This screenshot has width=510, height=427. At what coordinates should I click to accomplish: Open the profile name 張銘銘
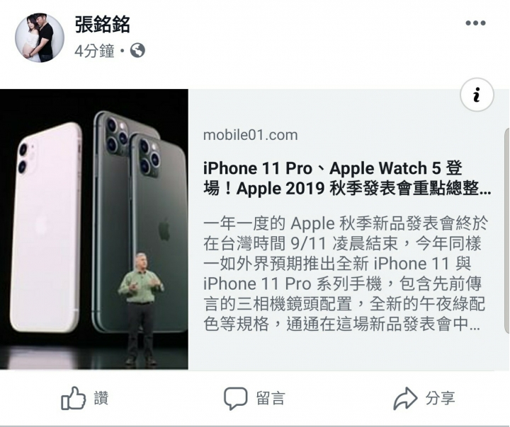103,24
